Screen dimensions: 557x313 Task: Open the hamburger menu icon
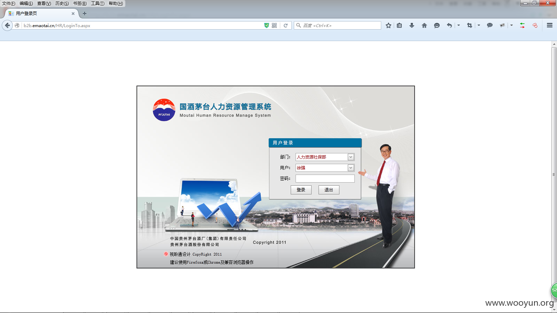click(x=550, y=25)
